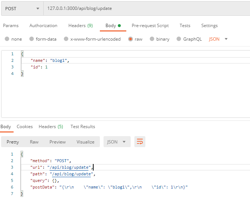Click the wrap lines icon in response
This screenshot has width=250, height=209.
[140, 142]
